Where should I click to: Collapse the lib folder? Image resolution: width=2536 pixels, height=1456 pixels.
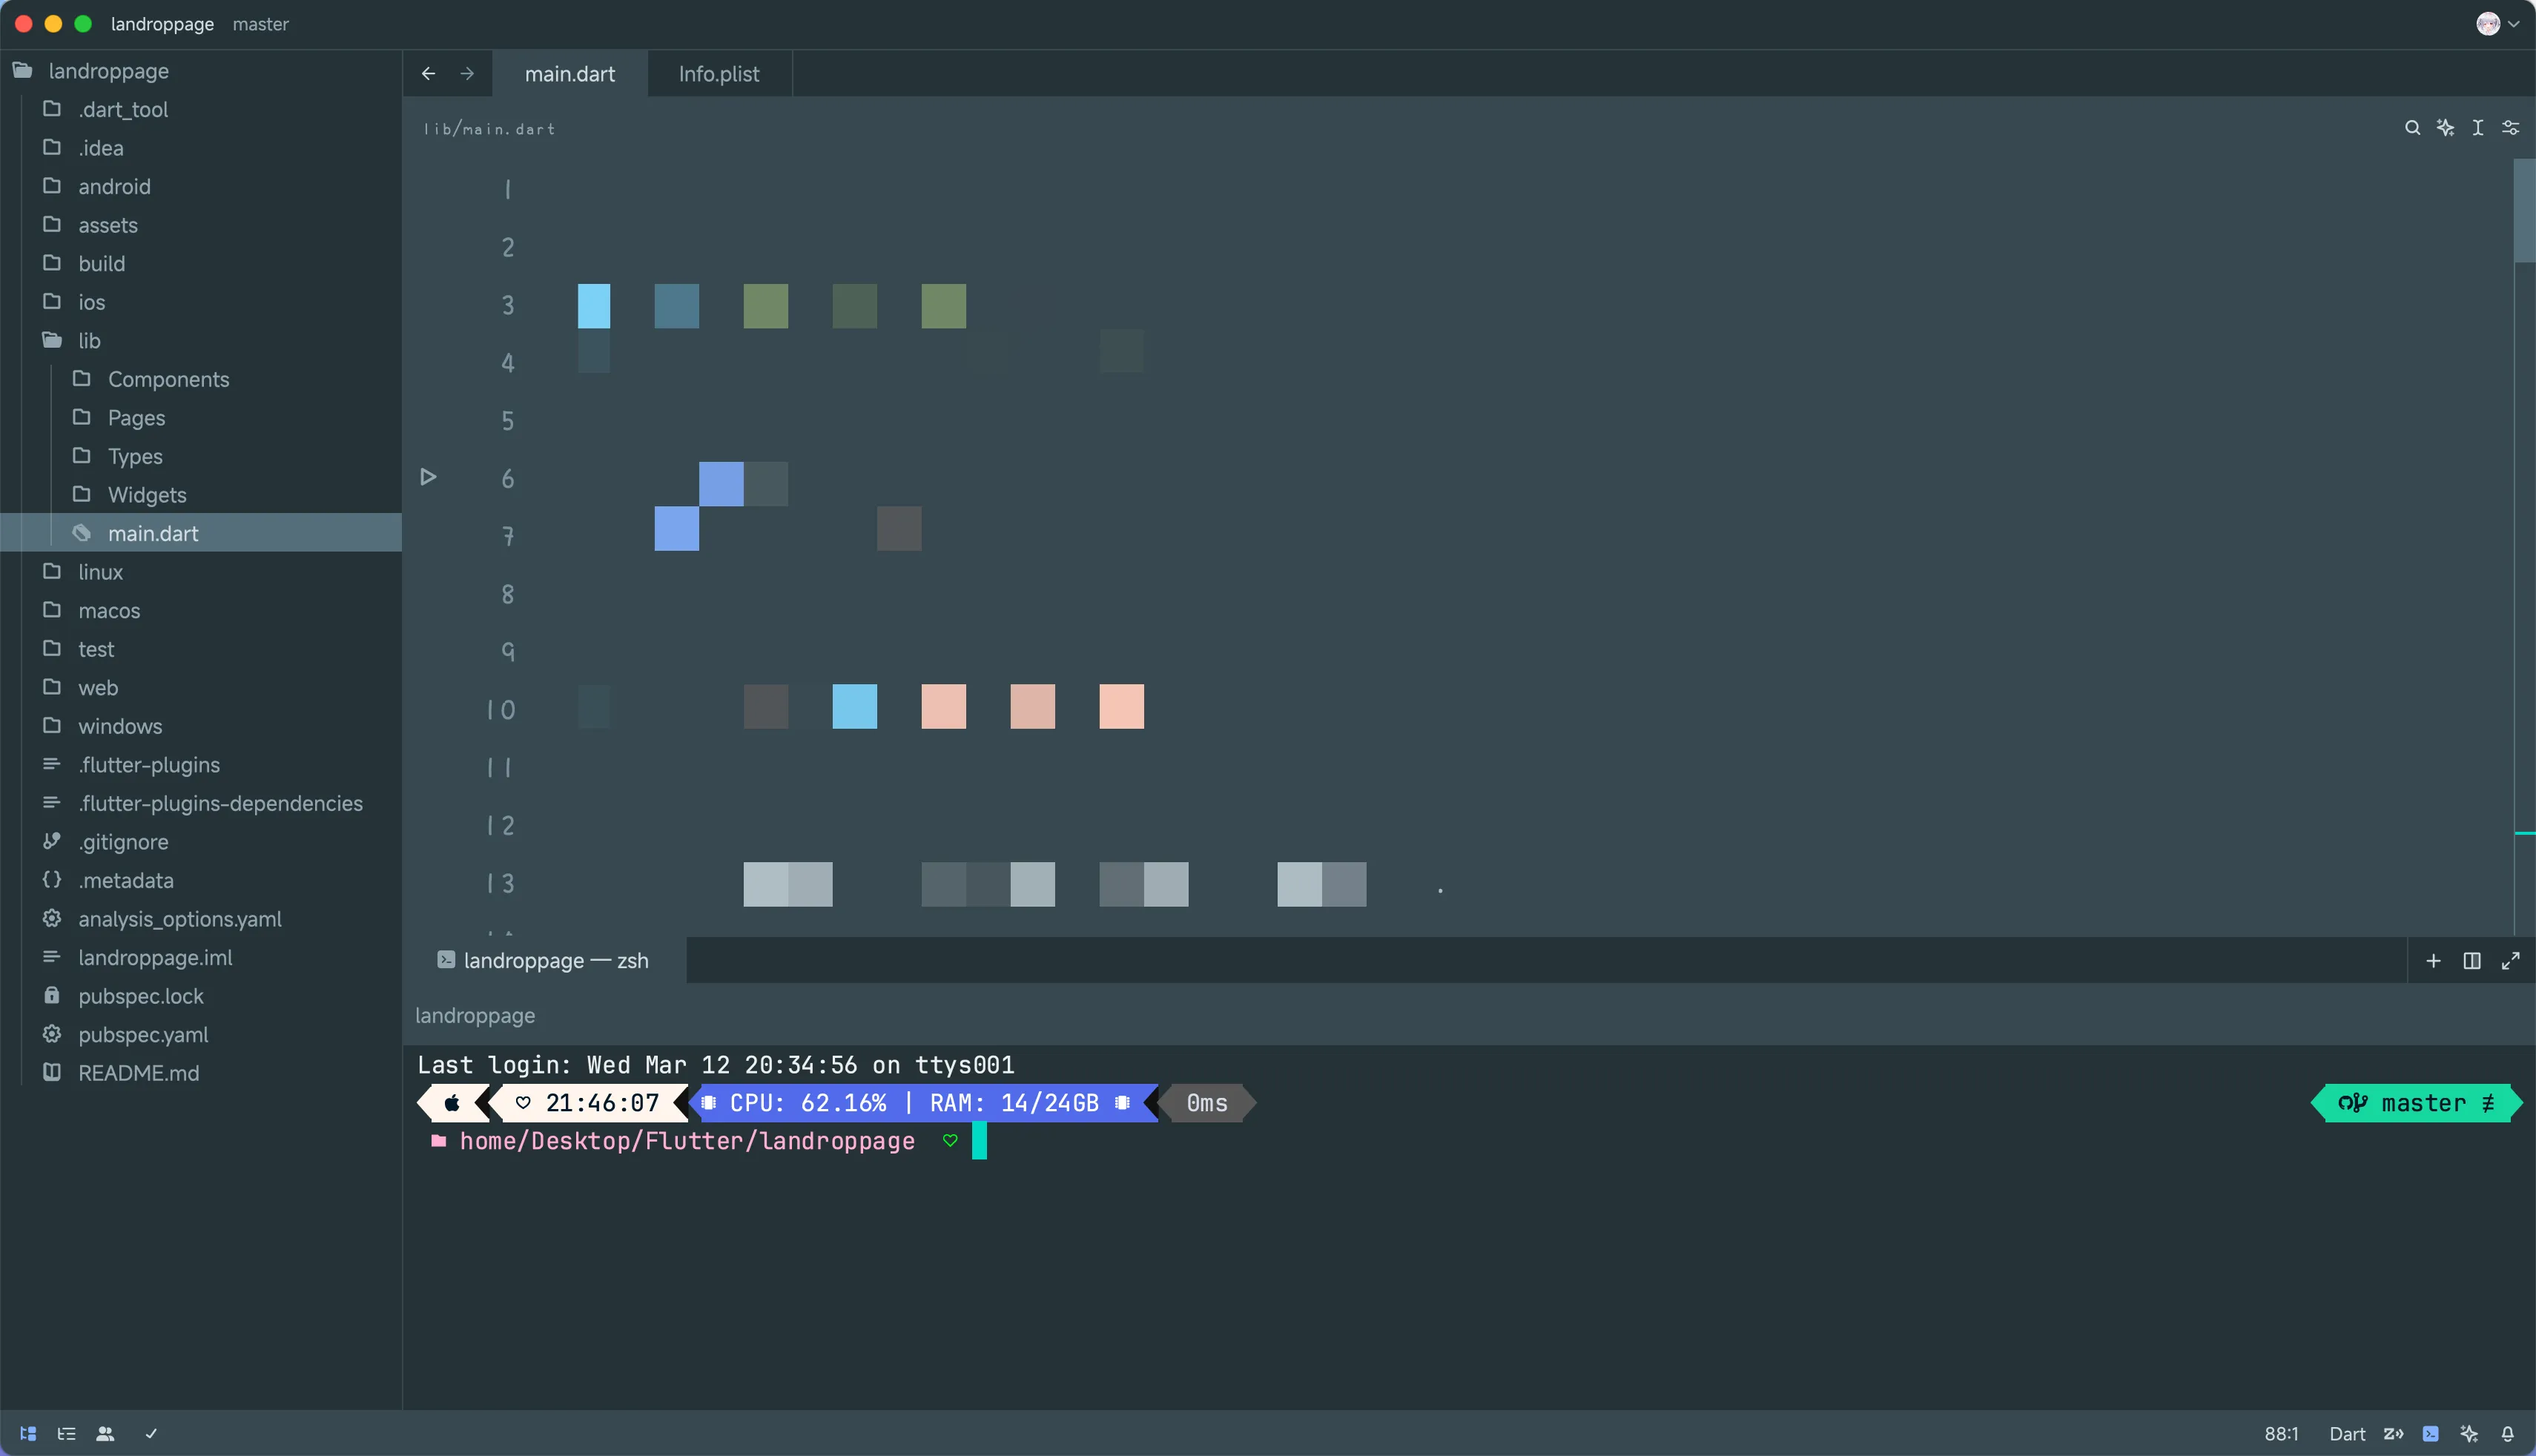[x=201, y=340]
